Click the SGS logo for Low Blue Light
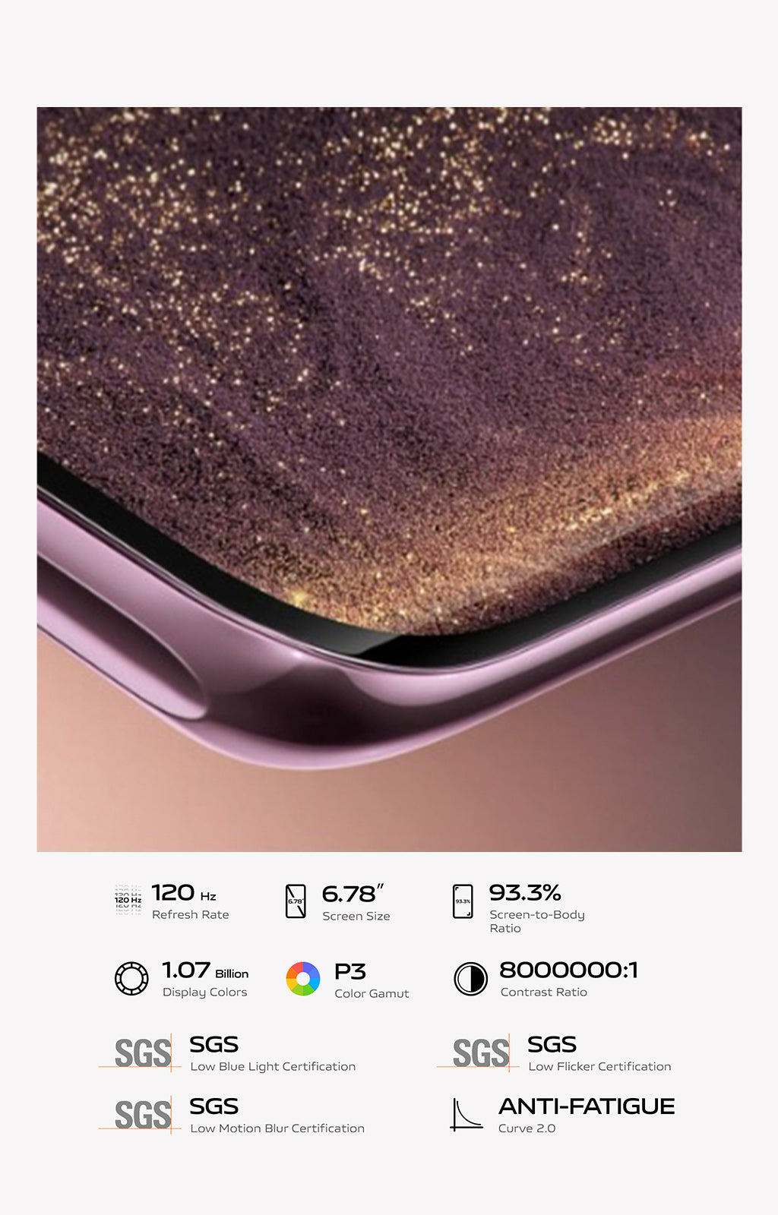 coord(141,1053)
